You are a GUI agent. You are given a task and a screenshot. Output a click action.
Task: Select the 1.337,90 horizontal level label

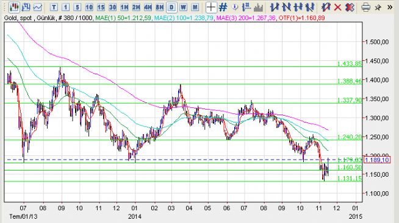pos(350,100)
